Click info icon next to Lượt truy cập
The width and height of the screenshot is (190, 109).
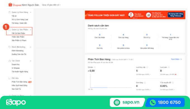(147, 67)
